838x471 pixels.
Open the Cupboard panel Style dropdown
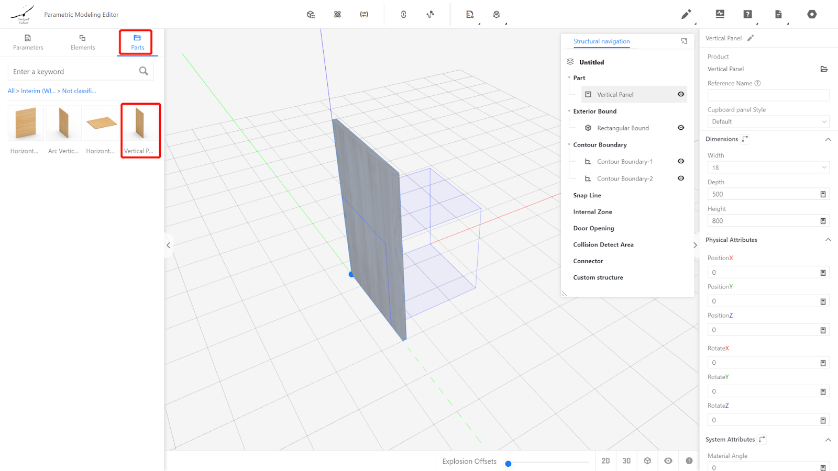point(768,122)
